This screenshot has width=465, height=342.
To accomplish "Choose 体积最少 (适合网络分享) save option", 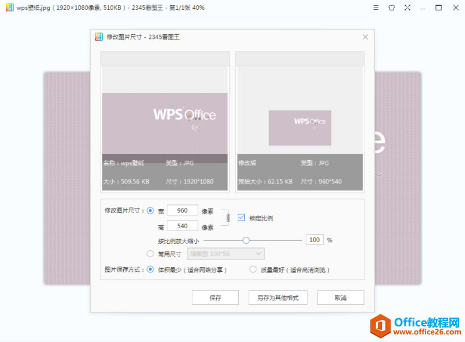I will click(x=151, y=269).
